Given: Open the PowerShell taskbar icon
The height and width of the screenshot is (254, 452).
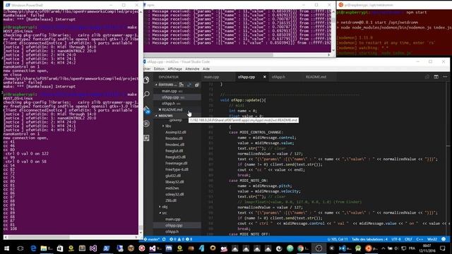Looking at the screenshot, I should 107,248.
